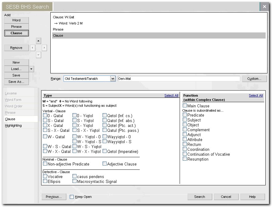This screenshot has height=208, width=273.
Task: Add a Phrase element
Action: click(16, 27)
